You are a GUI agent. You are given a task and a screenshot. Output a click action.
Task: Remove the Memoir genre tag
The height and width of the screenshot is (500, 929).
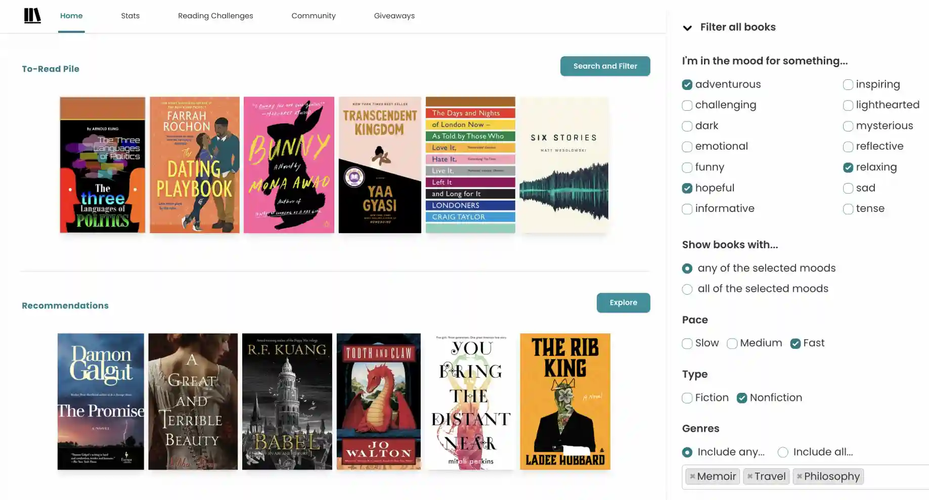692,476
